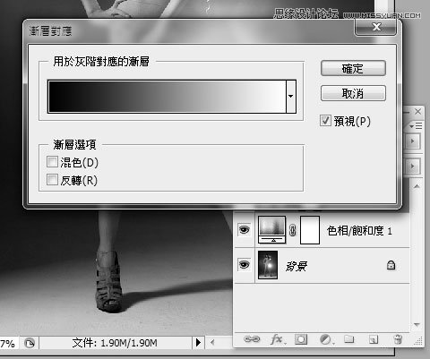Click the black-to-white gradient bar
Image resolution: width=430 pixels, height=359 pixels.
coord(168,96)
